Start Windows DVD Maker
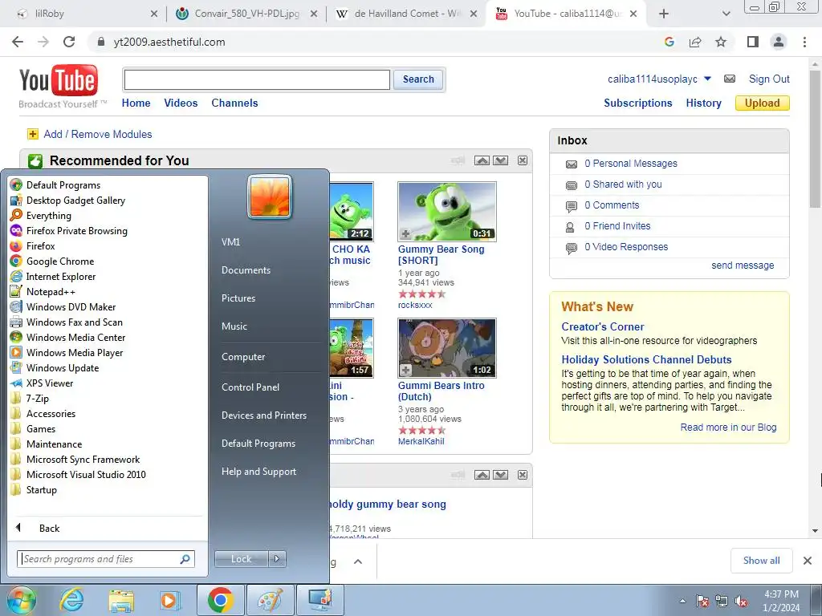This screenshot has width=822, height=616. 63,306
